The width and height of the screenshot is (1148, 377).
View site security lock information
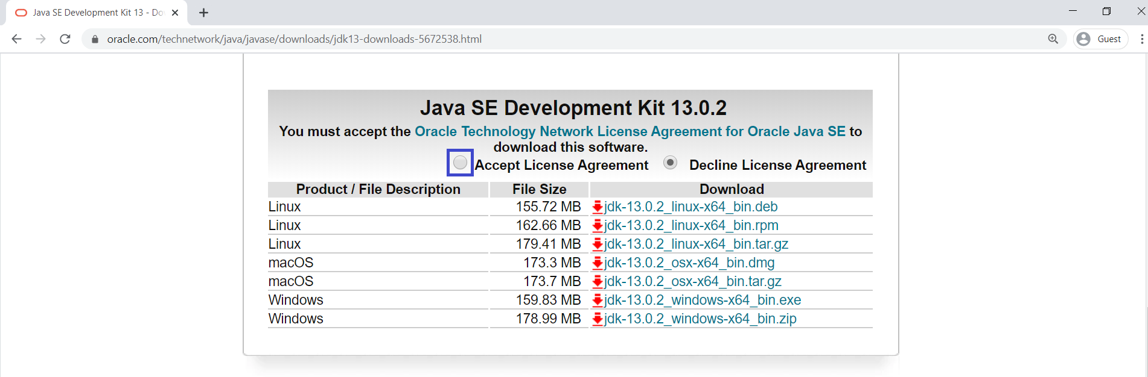pyautogui.click(x=95, y=39)
